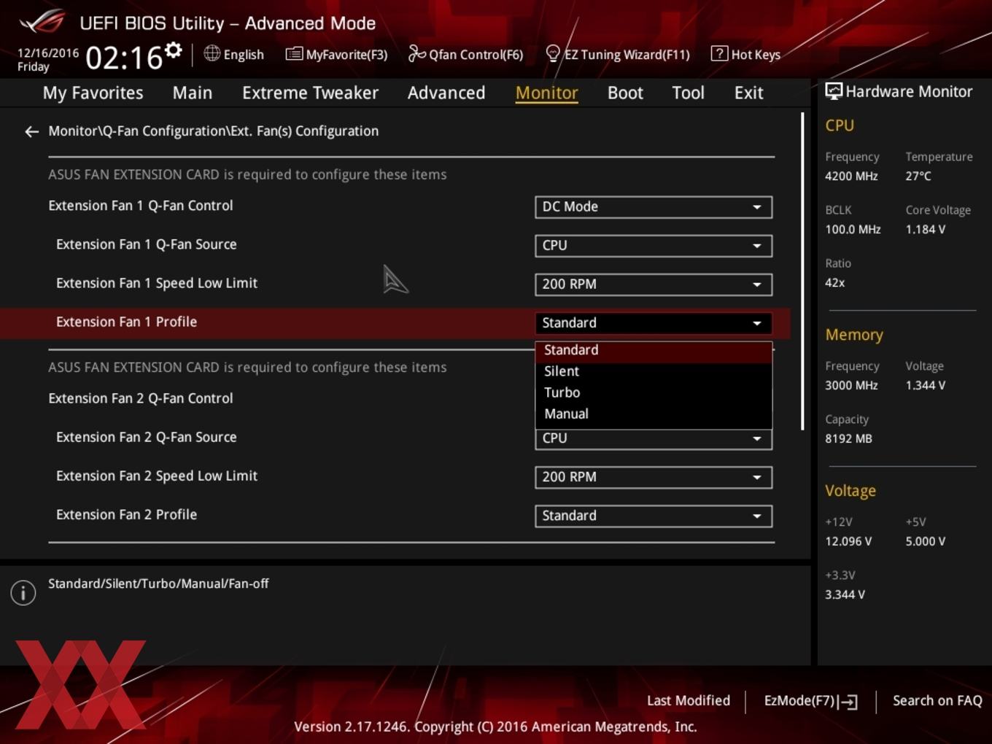Open the Exit tab
The width and height of the screenshot is (992, 744).
[x=748, y=93]
